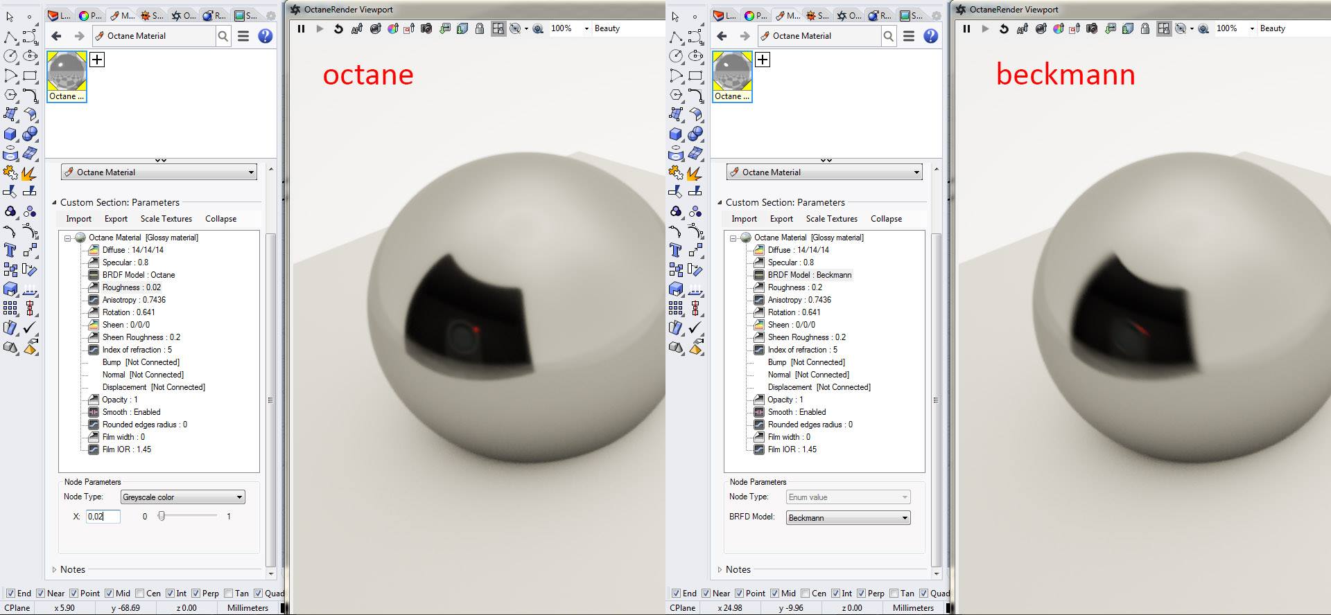Click the X roughness slider handle
This screenshot has height=615, width=1331.
pyautogui.click(x=162, y=516)
